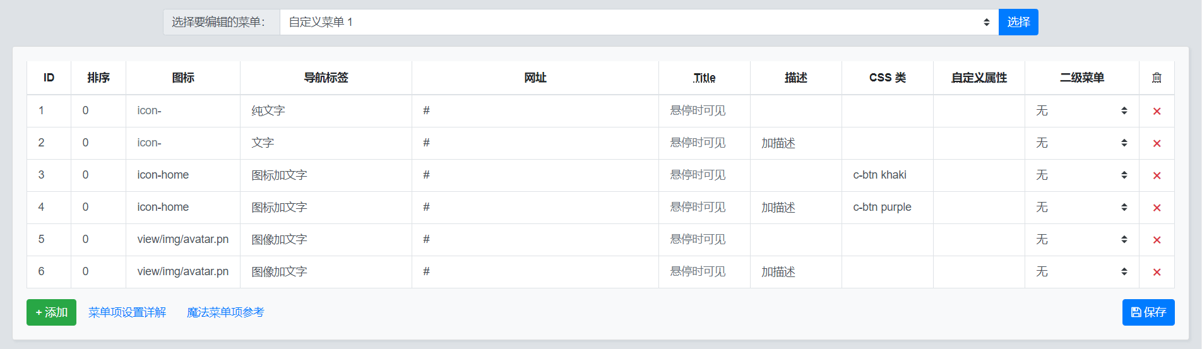Delete row 1 with the red X
Viewport: 1202px width, 349px height.
pyautogui.click(x=1157, y=111)
